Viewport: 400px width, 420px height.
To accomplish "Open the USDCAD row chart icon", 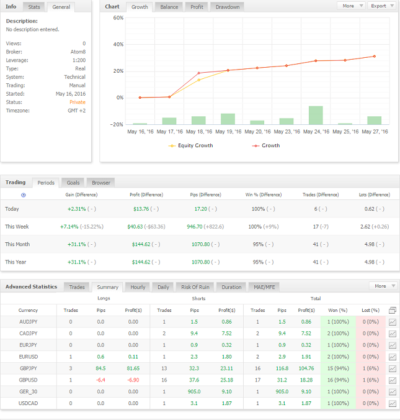I will click(392, 403).
